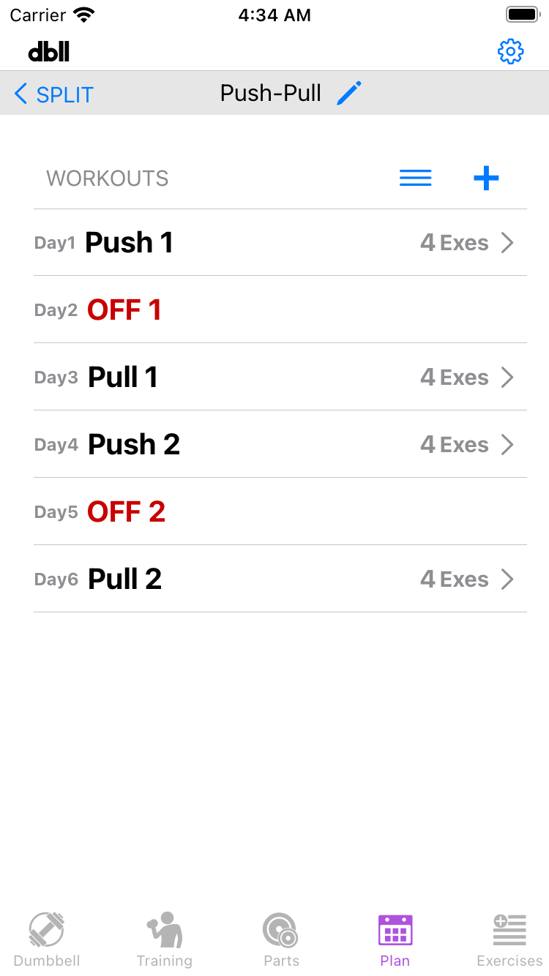Tap the Push-Pull title text
The width and height of the screenshot is (549, 976).
271,94
